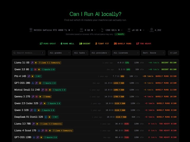Click the 57% memory badge on Llama 3.1 8B
The image size is (190, 142).
127,63
